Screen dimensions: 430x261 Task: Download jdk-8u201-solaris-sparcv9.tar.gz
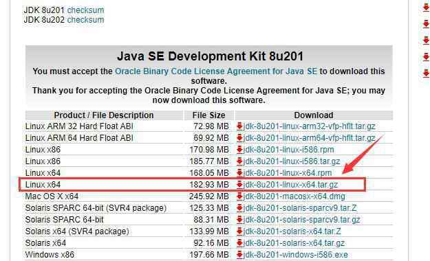[301, 220]
